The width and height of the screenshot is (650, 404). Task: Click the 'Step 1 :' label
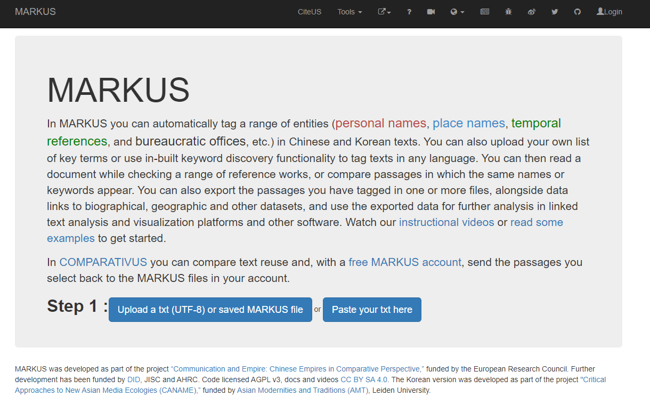click(x=77, y=306)
